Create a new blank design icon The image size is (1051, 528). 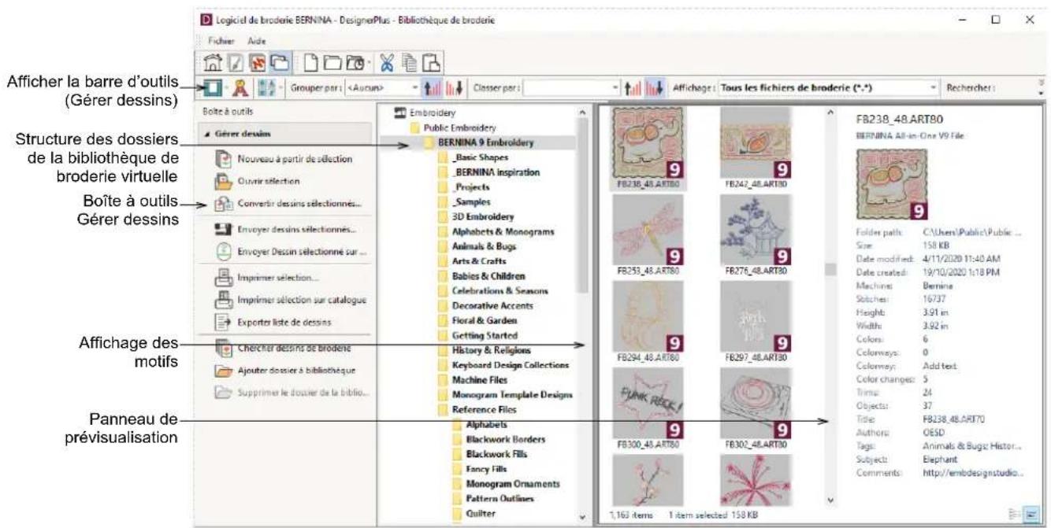(x=310, y=63)
